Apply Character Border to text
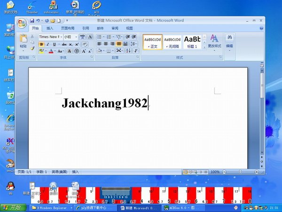The image size is (282, 212). [90, 37]
